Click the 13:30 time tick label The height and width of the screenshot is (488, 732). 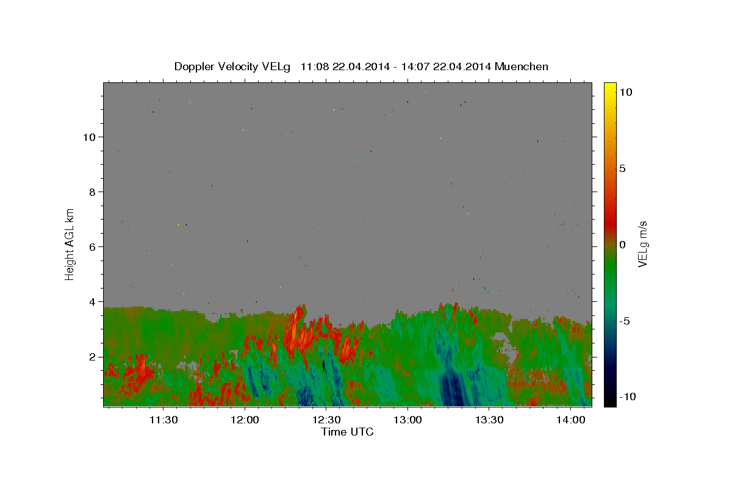tap(489, 420)
